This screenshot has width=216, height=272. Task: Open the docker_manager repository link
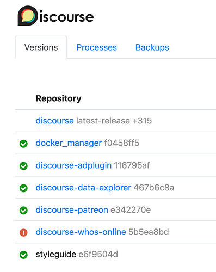pos(69,143)
